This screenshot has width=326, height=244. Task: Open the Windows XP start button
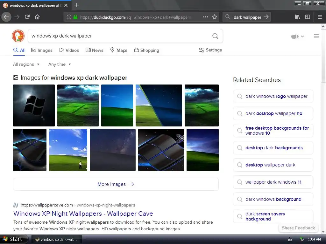(x=14, y=239)
